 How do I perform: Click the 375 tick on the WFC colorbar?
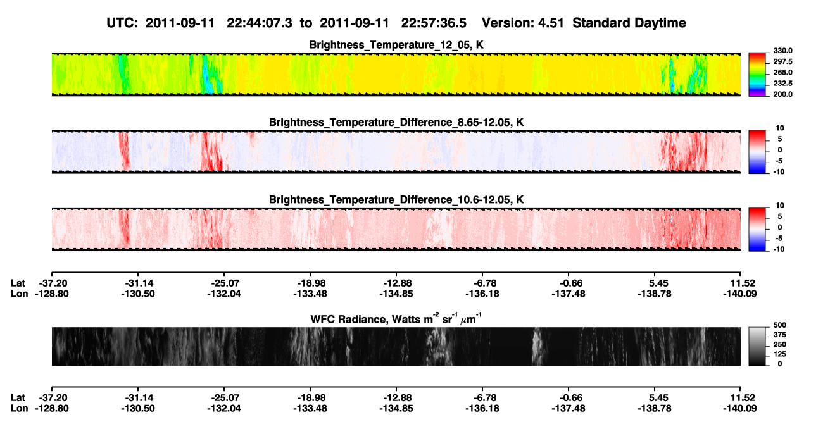[x=779, y=335]
